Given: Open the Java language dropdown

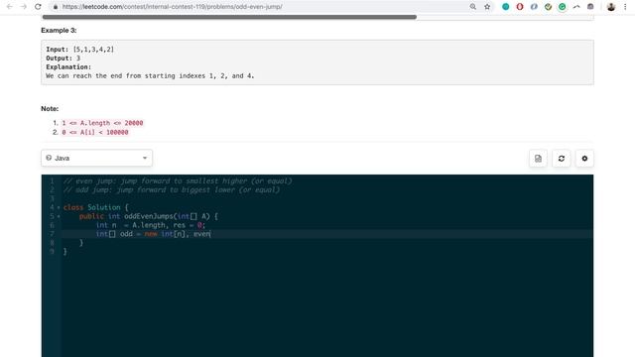Looking at the screenshot, I should pyautogui.click(x=96, y=158).
